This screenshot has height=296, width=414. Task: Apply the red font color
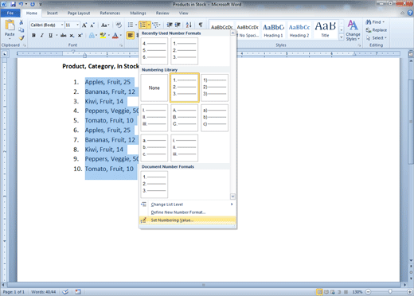[x=115, y=35]
